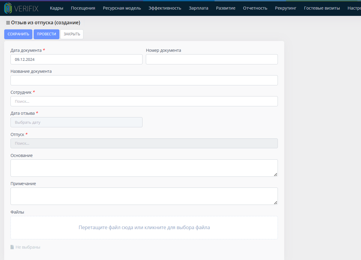Click the Примечание textarea resize handle
The image size is (361, 260).
coord(275,202)
